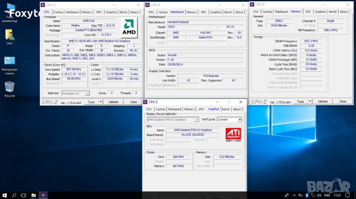356x199 pixels.
Task: Open the Tools dropdown arrow in the CPU window
Action: (101, 102)
